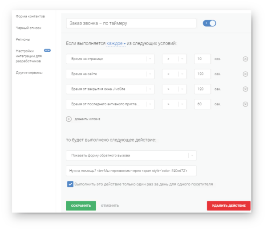
Task: Click the 'ОТМЕНИТЬ' link
Action: tap(110, 206)
